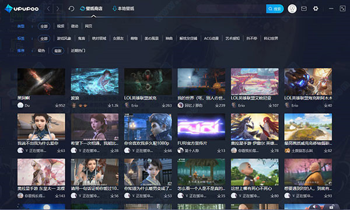Filter by the ACG动漫 tag
This screenshot has height=210, width=350.
(211, 38)
